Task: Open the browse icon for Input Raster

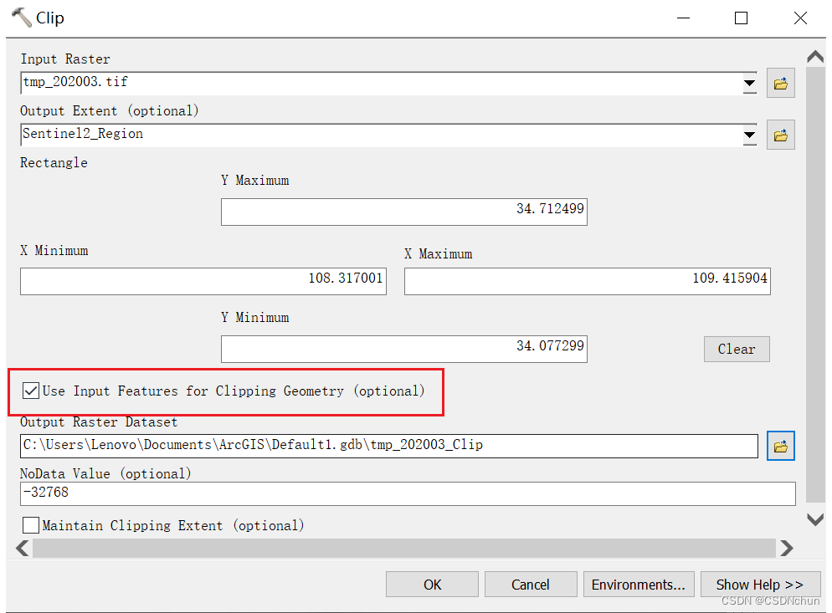Action: [x=780, y=83]
